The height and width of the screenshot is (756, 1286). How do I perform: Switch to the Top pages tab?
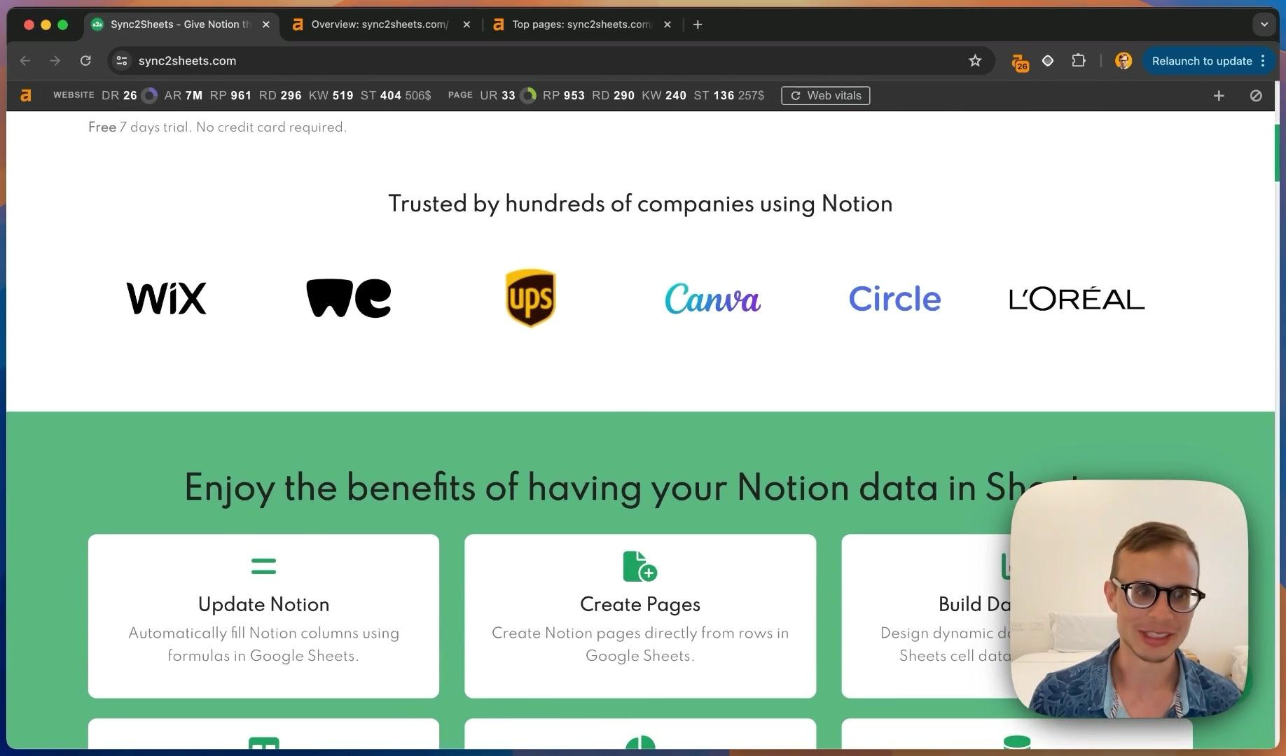point(582,24)
